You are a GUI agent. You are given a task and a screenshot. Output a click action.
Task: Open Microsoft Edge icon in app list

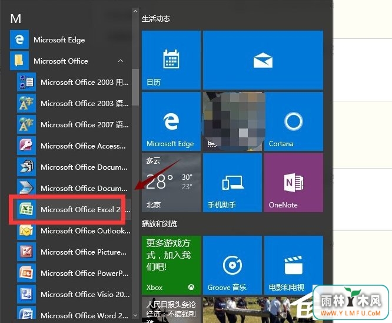tap(19, 39)
